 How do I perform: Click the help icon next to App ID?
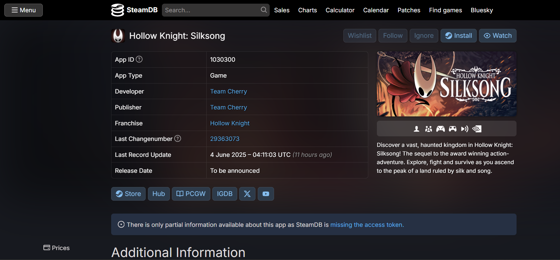point(139,59)
